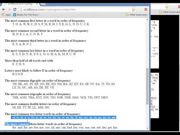Go back using the browser back arrow
The width and height of the screenshot is (180, 135).
pos(4,9)
